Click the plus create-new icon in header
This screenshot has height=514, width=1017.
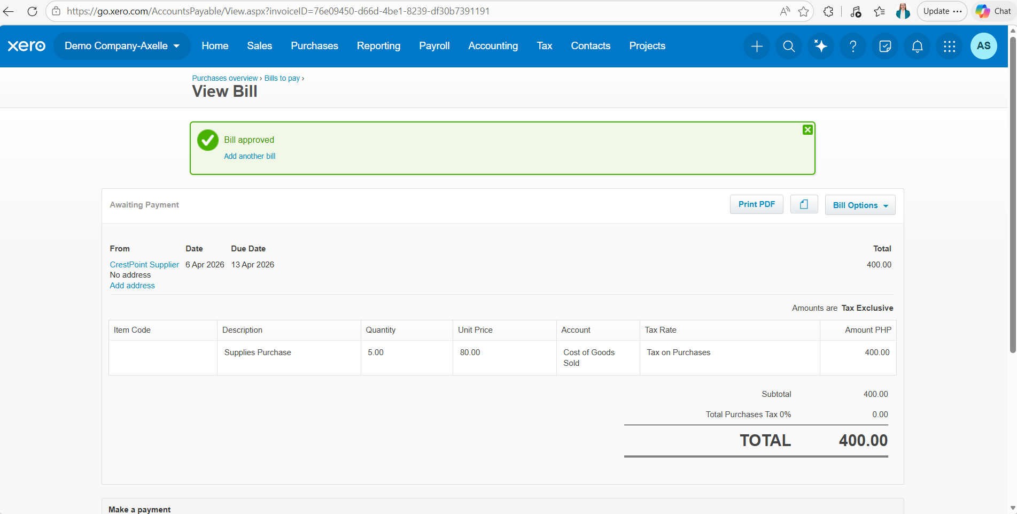coord(757,46)
